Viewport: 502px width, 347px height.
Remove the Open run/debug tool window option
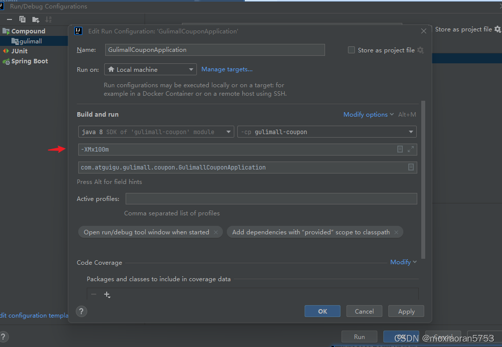coord(216,232)
